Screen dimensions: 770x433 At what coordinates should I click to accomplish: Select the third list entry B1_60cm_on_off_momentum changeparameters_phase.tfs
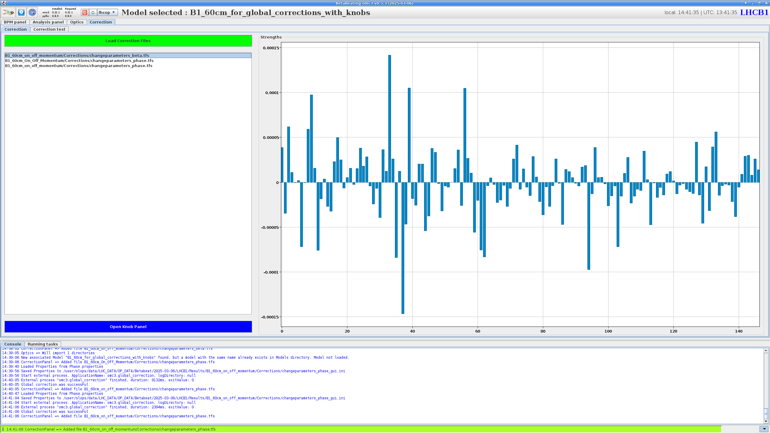[128, 66]
